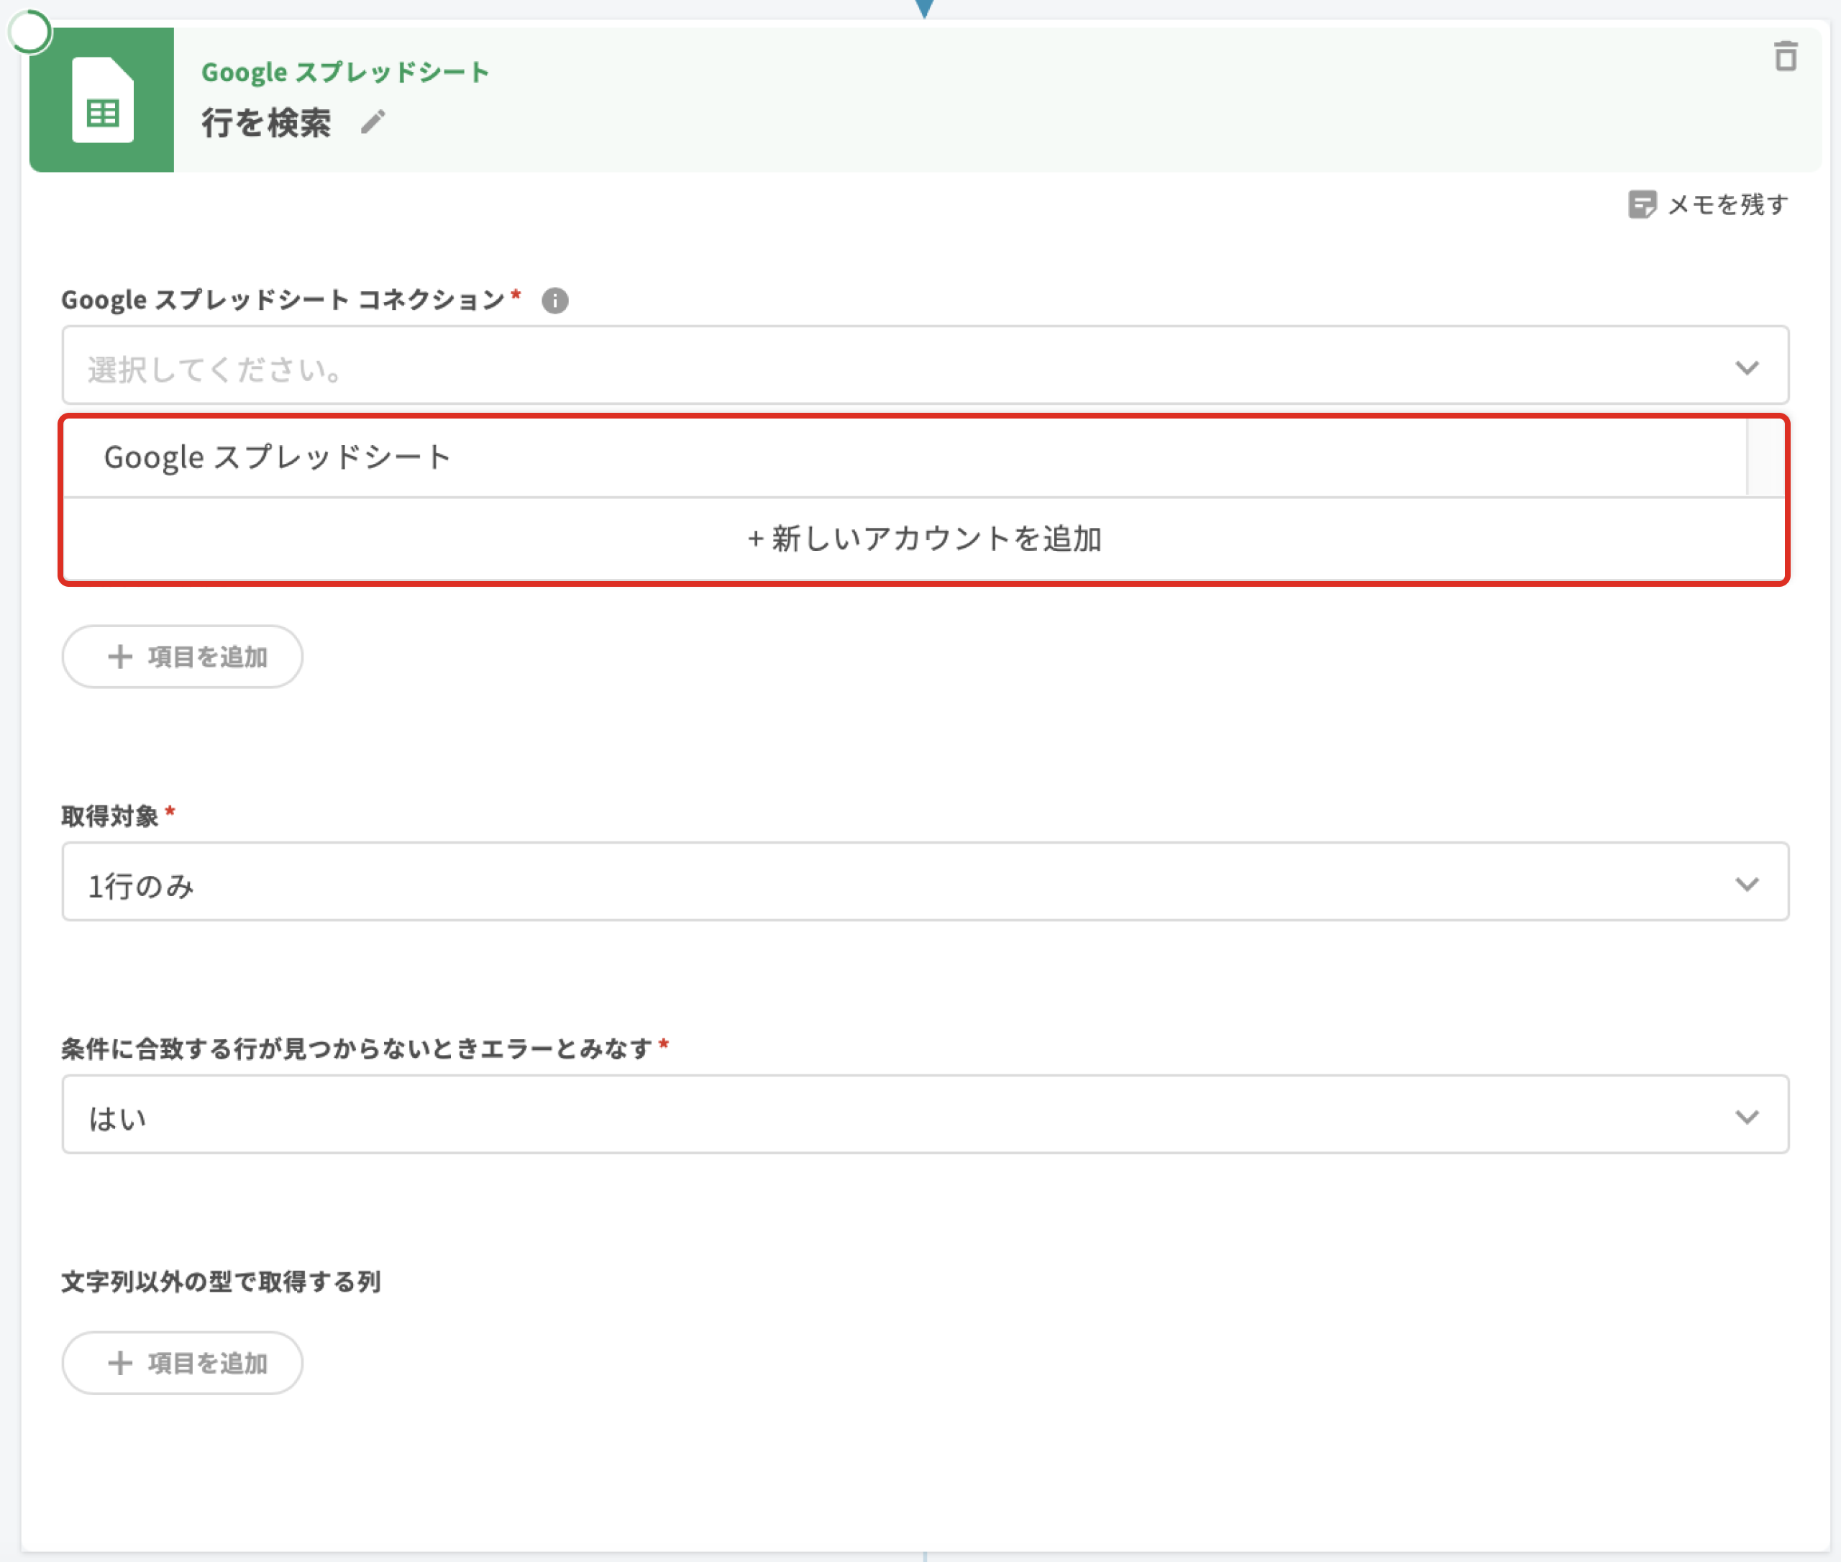Click the green Google Sheets icon
The height and width of the screenshot is (1562, 1841).
[102, 100]
